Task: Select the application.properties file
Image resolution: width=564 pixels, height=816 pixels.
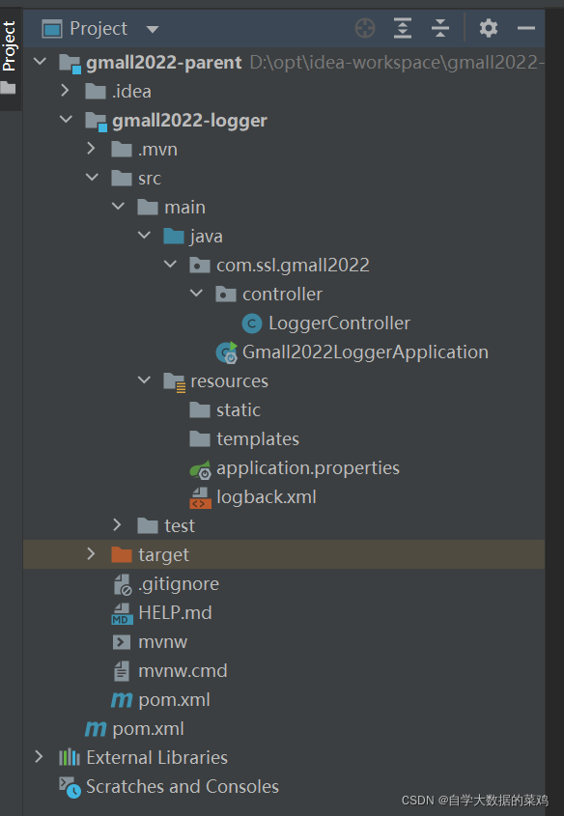Action: [308, 468]
